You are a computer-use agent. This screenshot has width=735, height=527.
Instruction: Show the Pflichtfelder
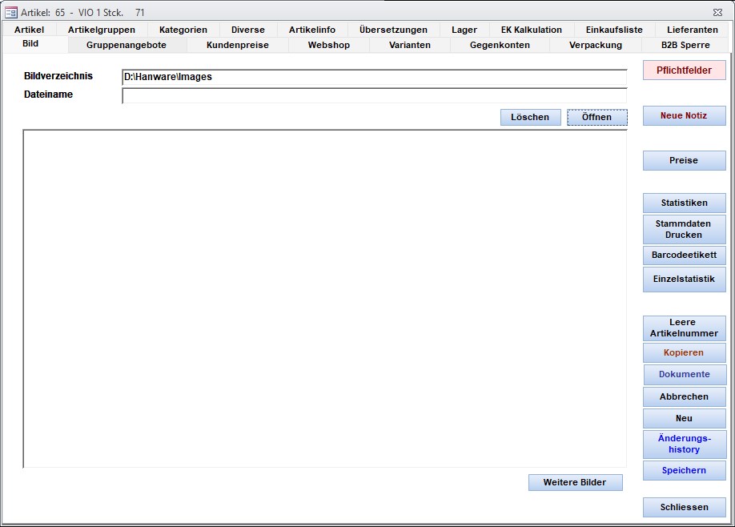click(684, 70)
